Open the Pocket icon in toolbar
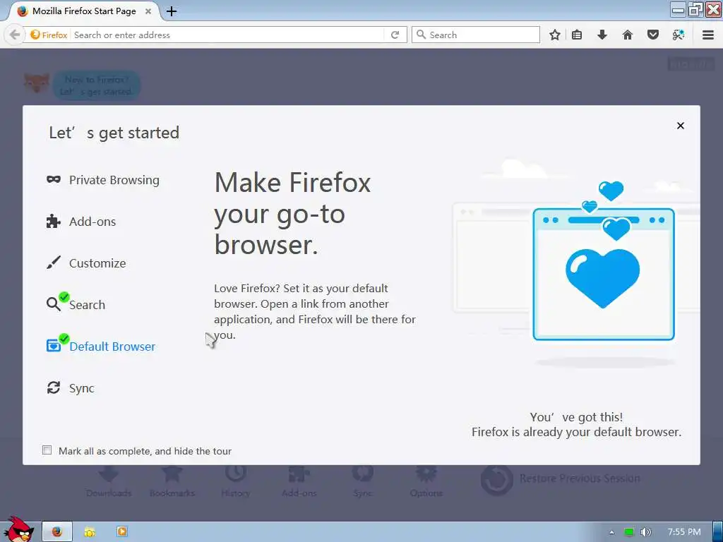Viewport: 723px width, 542px height. click(x=653, y=35)
